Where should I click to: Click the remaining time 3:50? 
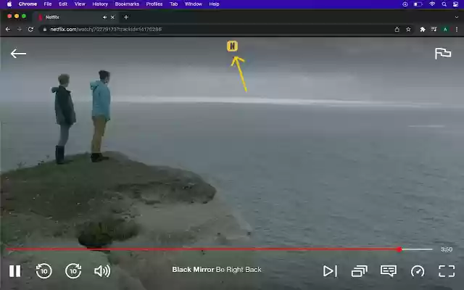pyautogui.click(x=447, y=249)
